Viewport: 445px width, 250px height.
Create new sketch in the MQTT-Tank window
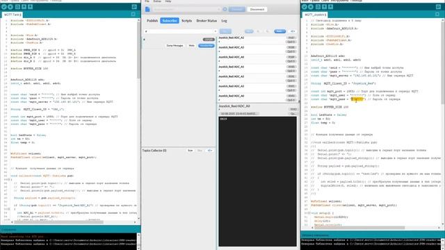click(x=17, y=6)
